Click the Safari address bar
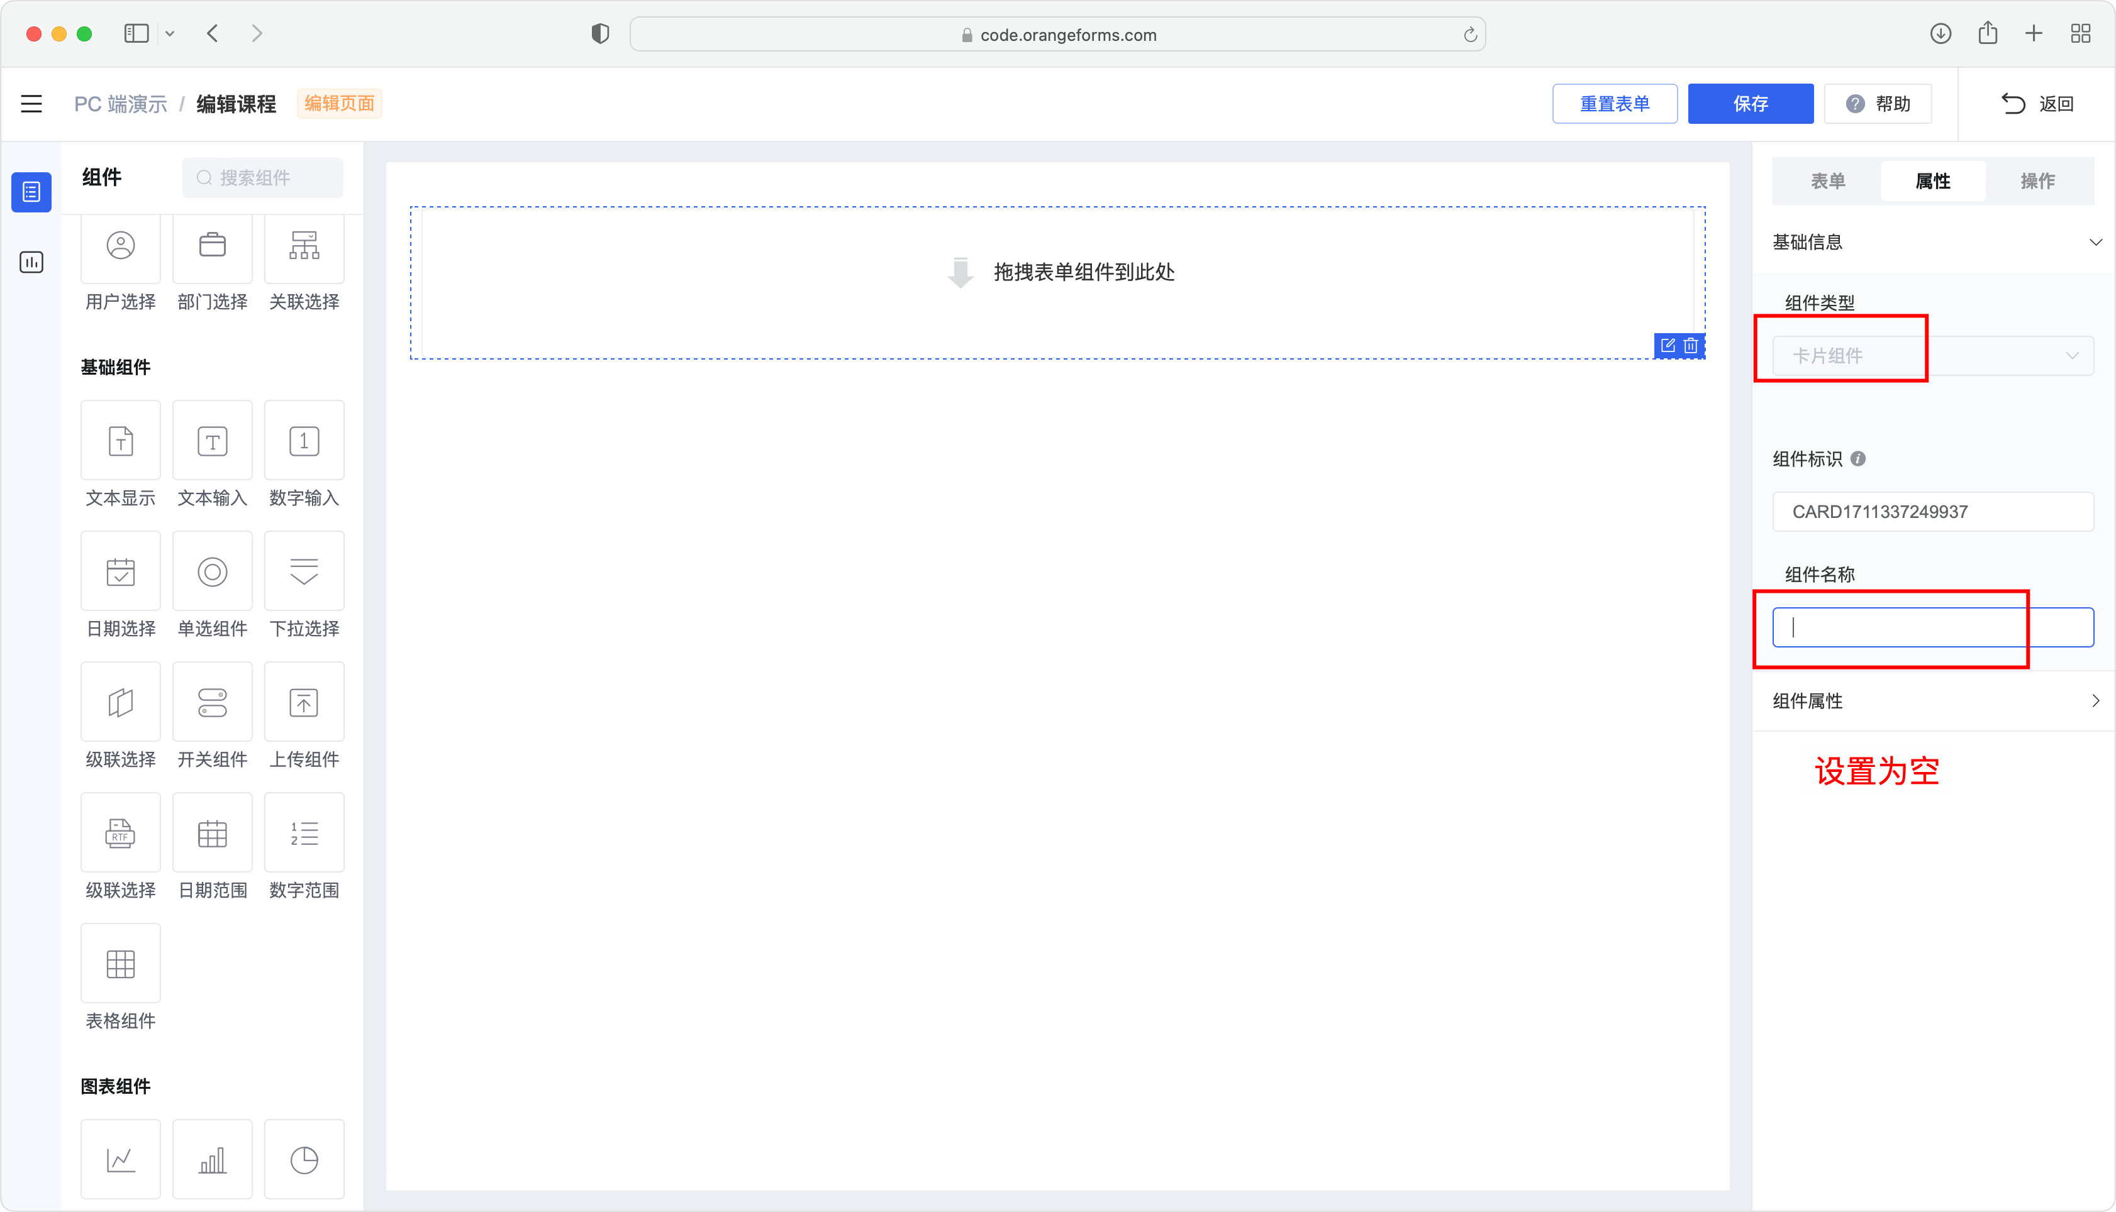The image size is (2116, 1212). 1057,34
